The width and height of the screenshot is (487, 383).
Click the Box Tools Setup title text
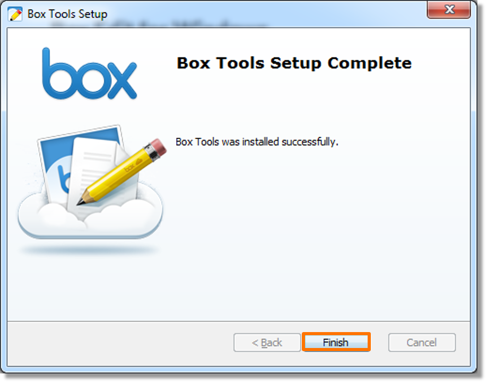tap(67, 14)
